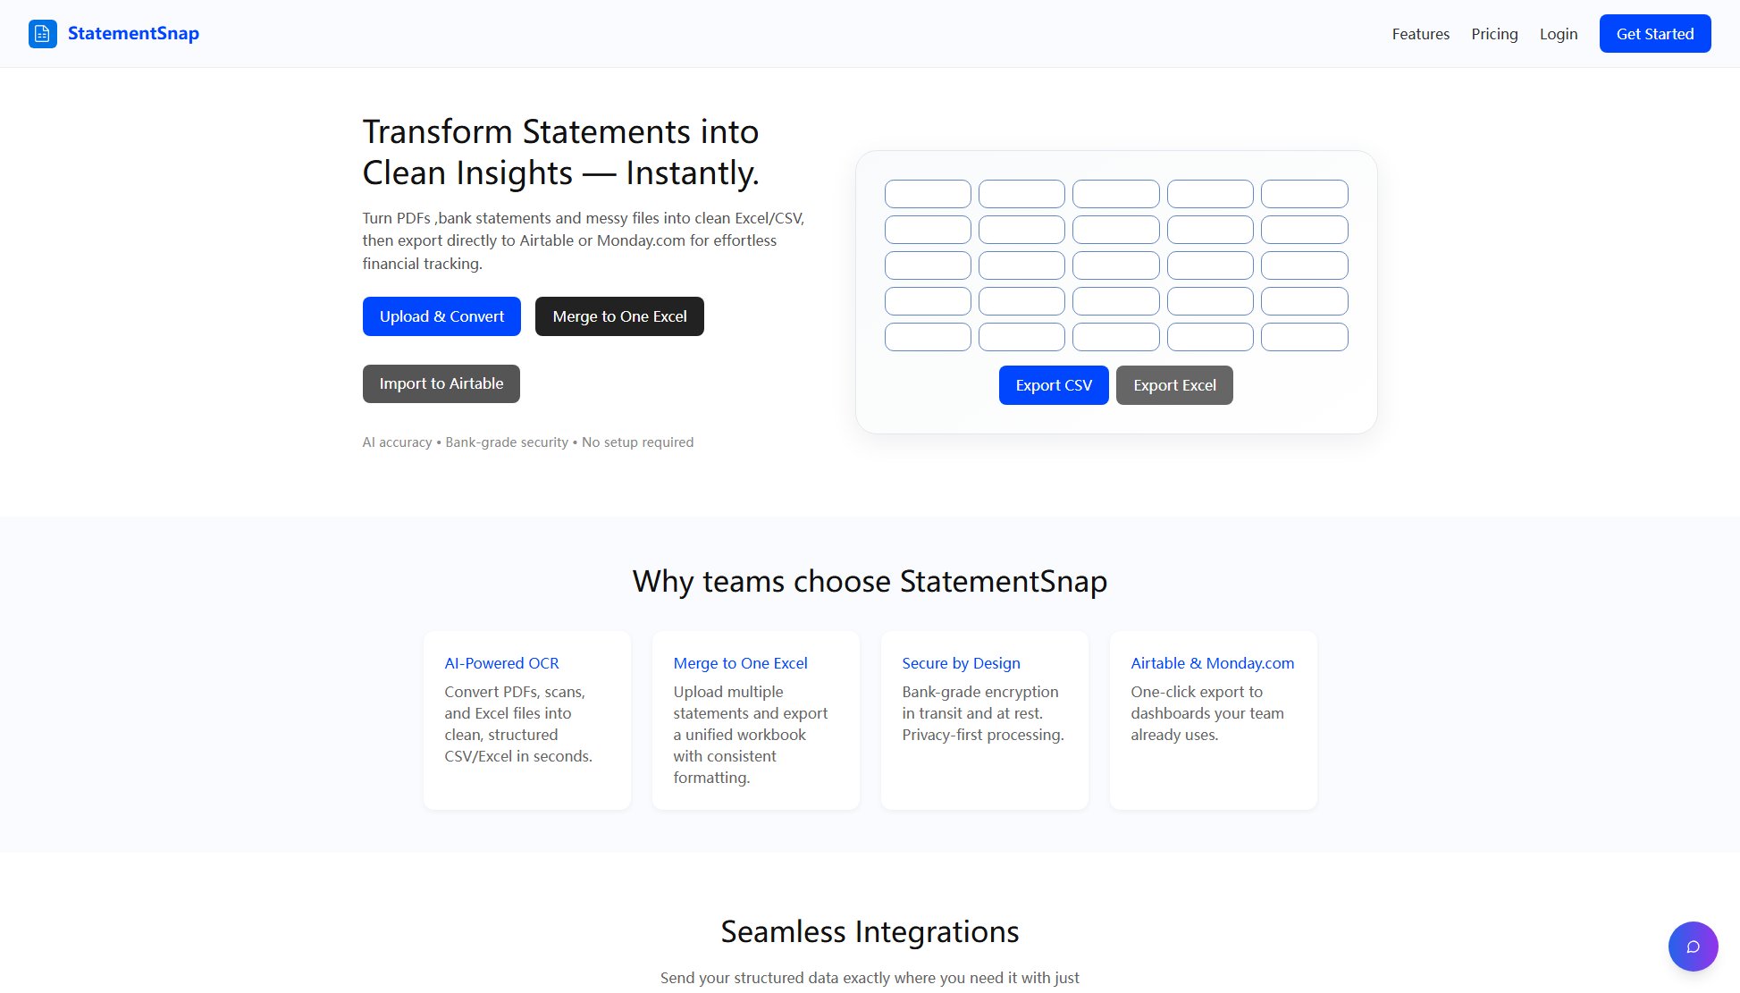Select the Merge to One Excel card heading
This screenshot has height=993, width=1740.
click(740, 663)
